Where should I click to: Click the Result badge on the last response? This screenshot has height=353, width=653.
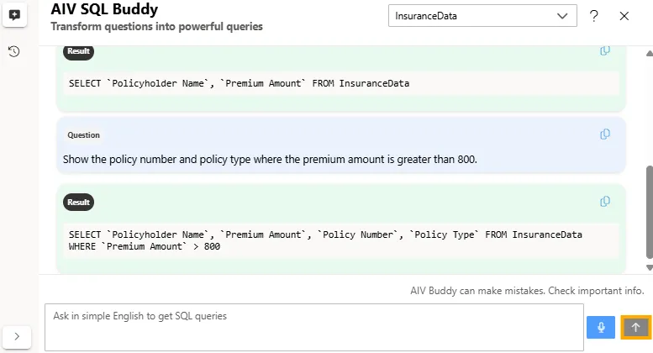coord(79,203)
